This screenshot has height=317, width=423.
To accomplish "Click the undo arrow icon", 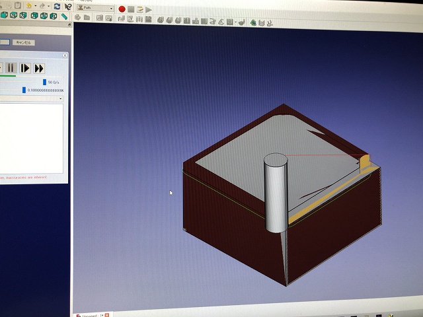I will (x=28, y=5).
